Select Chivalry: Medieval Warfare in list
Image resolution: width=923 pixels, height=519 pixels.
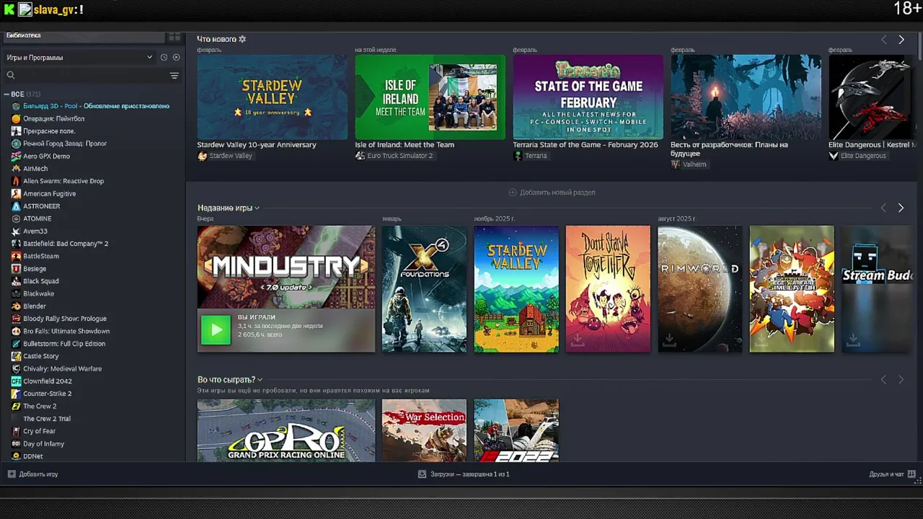coord(62,369)
